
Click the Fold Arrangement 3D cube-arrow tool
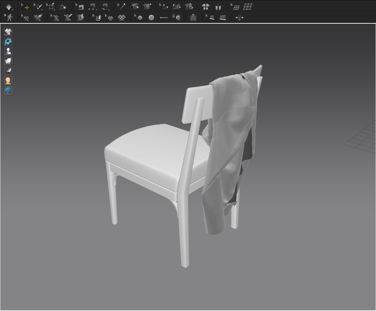click(x=63, y=7)
